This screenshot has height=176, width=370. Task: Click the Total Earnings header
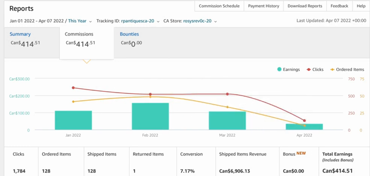click(x=337, y=154)
